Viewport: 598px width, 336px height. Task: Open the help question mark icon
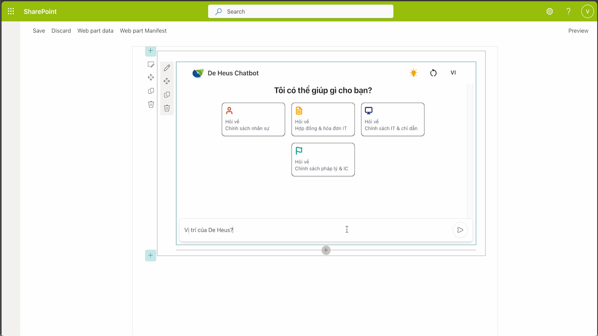point(568,12)
